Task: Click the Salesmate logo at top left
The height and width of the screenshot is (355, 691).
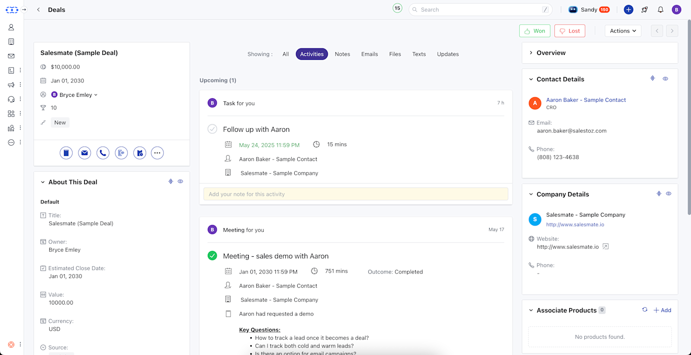Action: pos(12,9)
